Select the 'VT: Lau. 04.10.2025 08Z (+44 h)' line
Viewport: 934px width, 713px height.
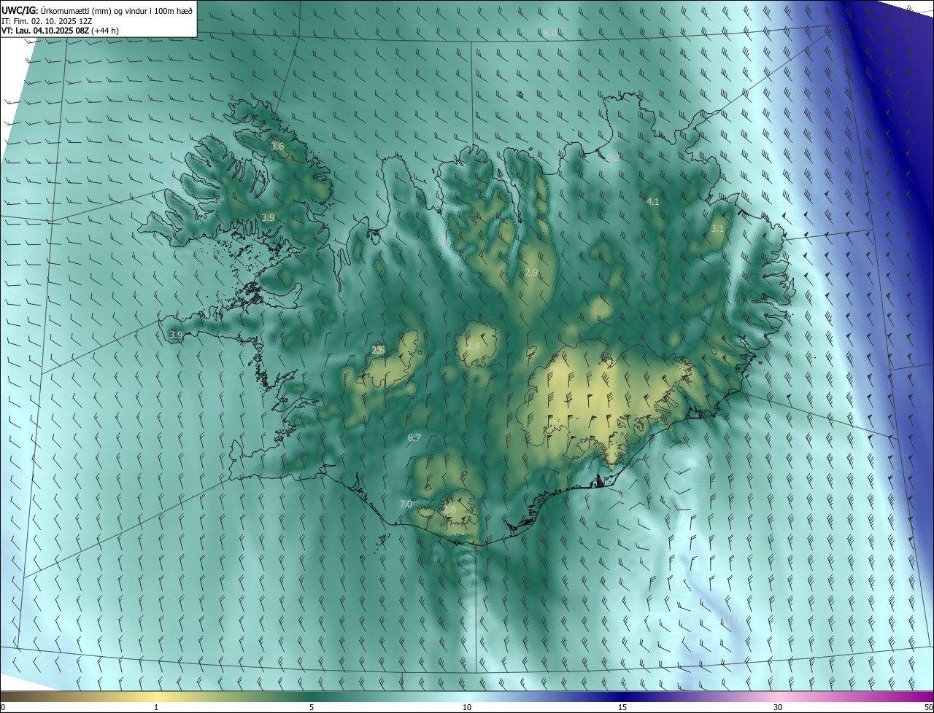click(x=61, y=31)
